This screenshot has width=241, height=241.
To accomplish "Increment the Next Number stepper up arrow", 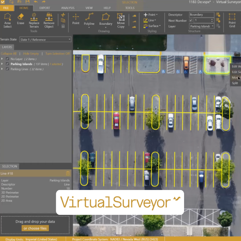I will point(212,19).
